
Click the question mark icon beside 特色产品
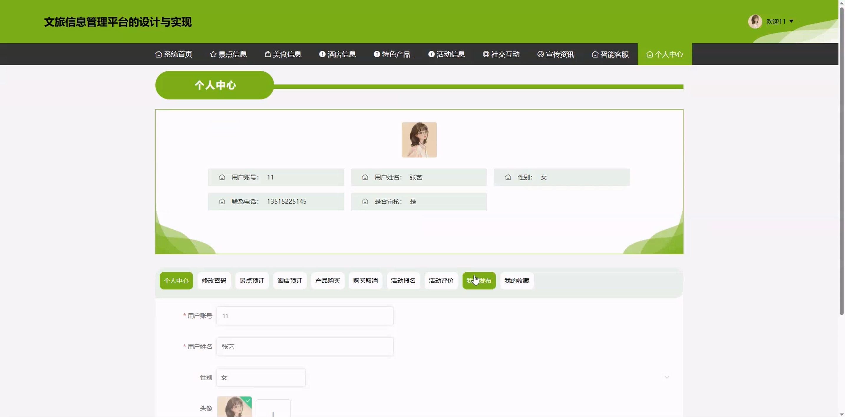coord(377,54)
